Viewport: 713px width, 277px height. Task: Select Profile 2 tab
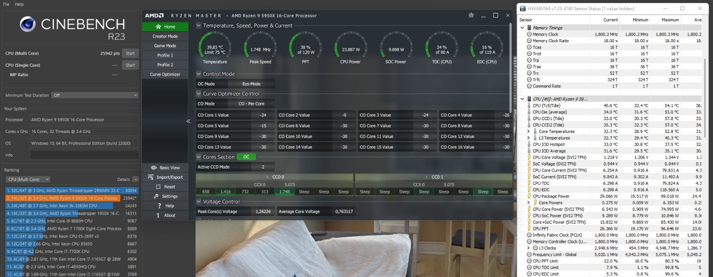pos(165,65)
